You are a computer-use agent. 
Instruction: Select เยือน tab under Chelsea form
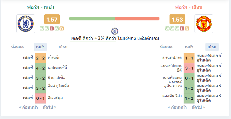pos(63,47)
